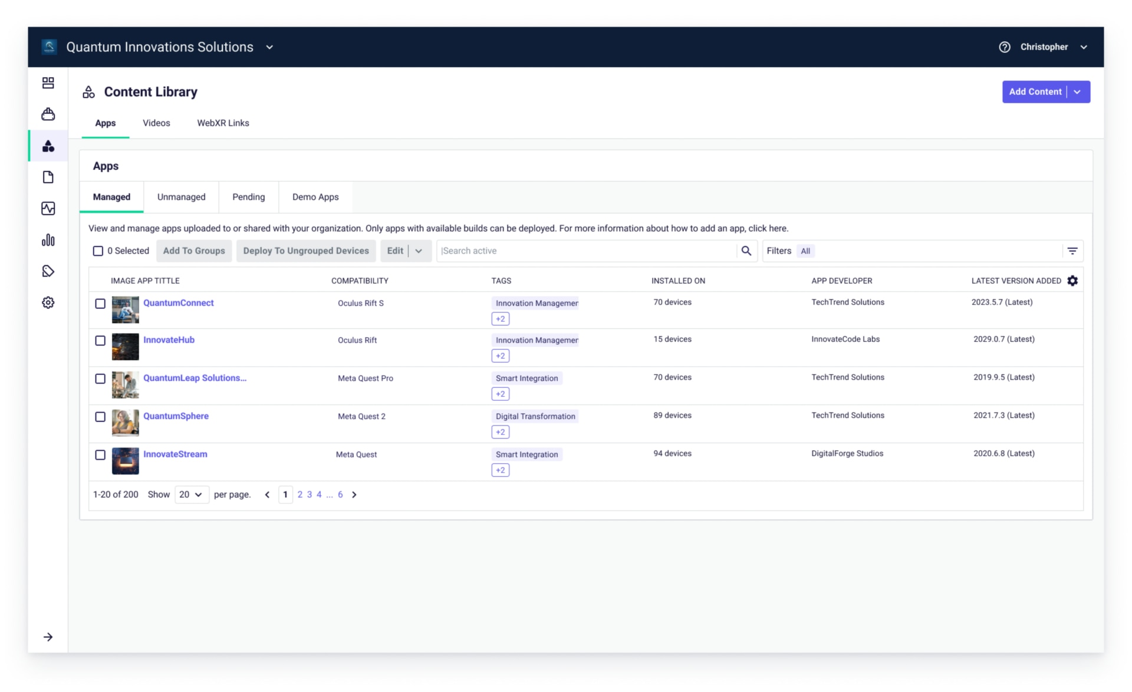Click the search magnifier icon
Screen dimensions: 1132x692
746,251
